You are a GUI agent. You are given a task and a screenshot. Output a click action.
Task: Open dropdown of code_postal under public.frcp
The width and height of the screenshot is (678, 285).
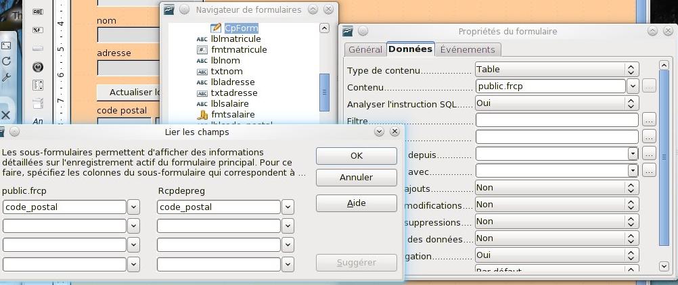point(133,207)
